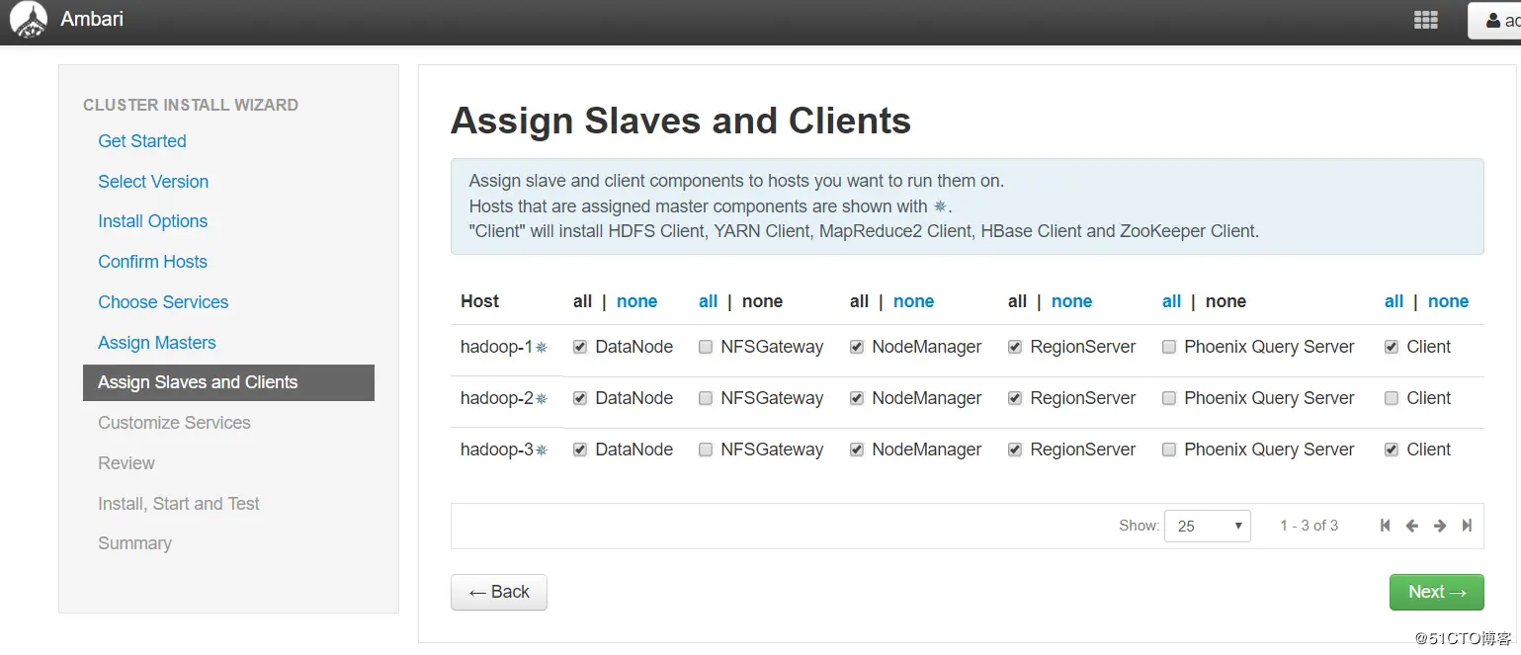
Task: Toggle NodeManager checkbox for hadoop-1
Action: [x=857, y=347]
